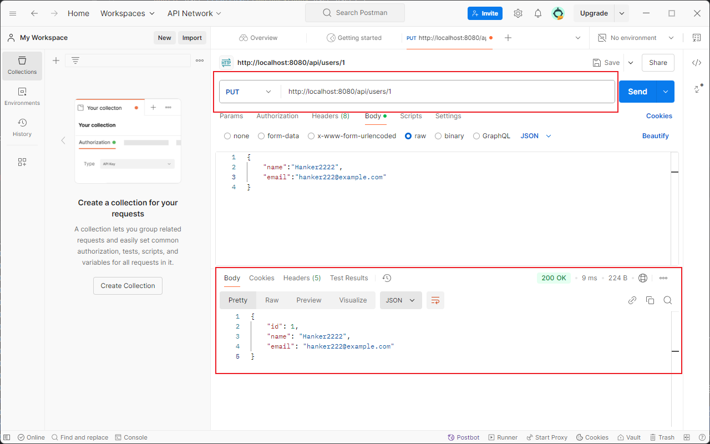
Task: Switch to Authorization tab
Action: tap(277, 116)
